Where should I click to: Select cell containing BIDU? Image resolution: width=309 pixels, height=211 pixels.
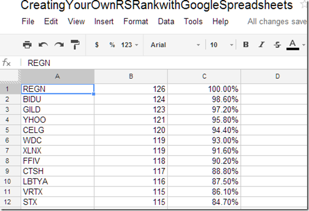coord(58,99)
